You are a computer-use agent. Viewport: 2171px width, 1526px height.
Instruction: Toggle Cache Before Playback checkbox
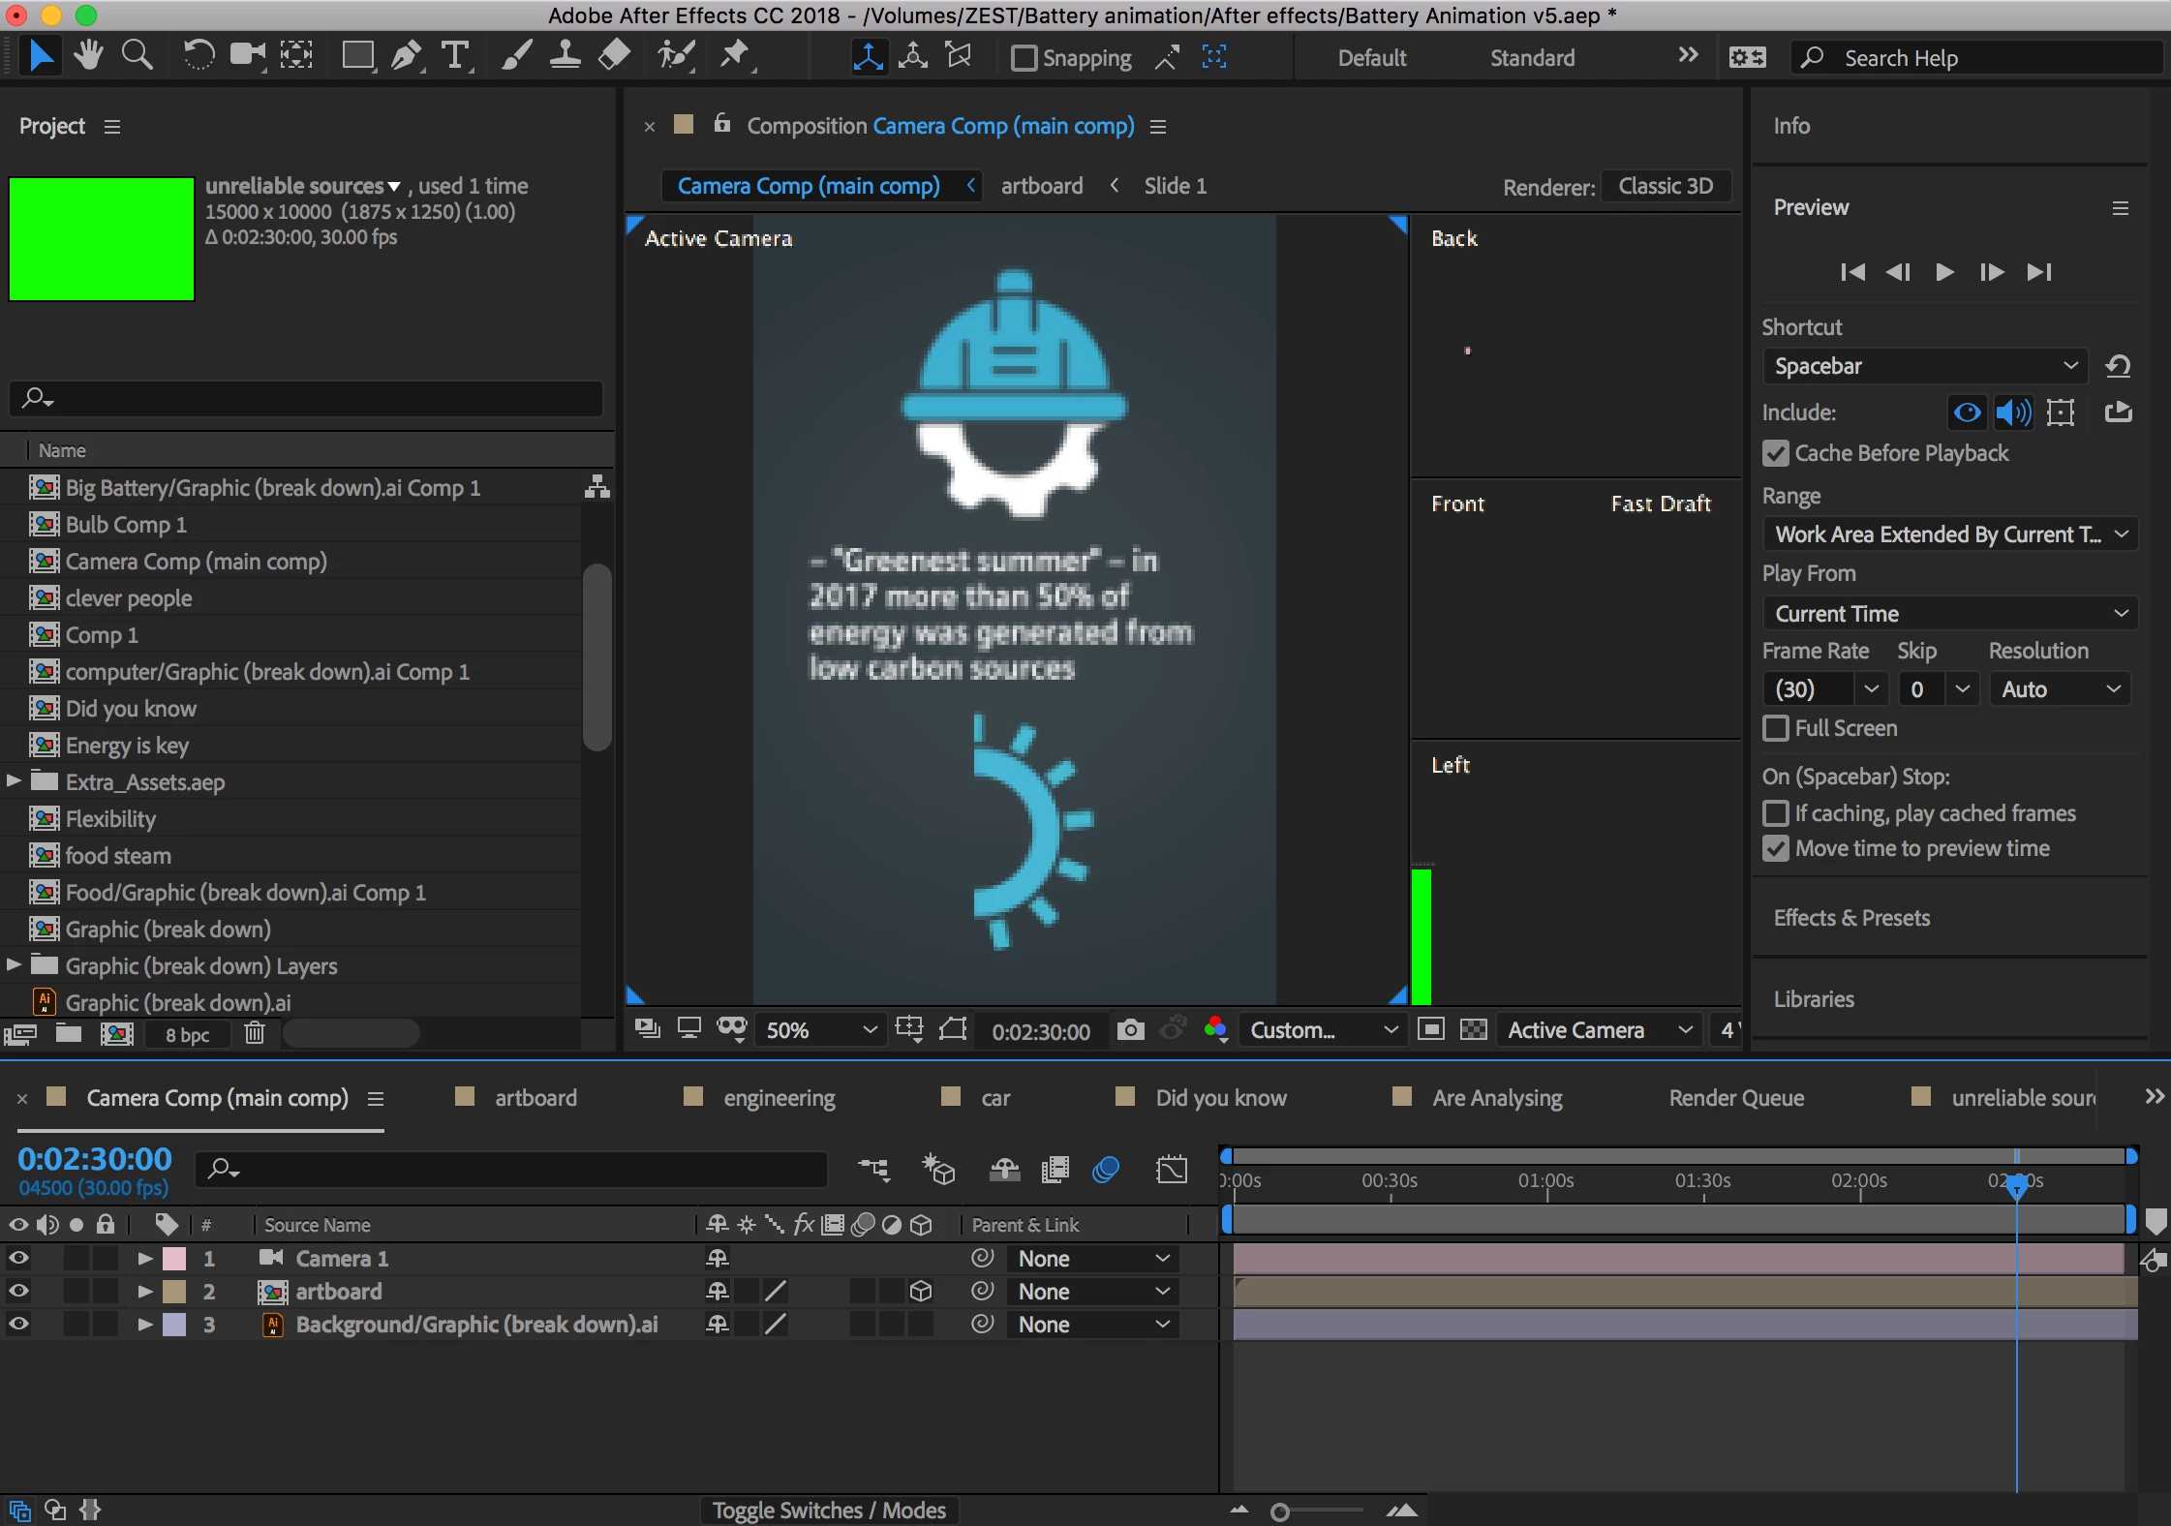pyautogui.click(x=1776, y=453)
